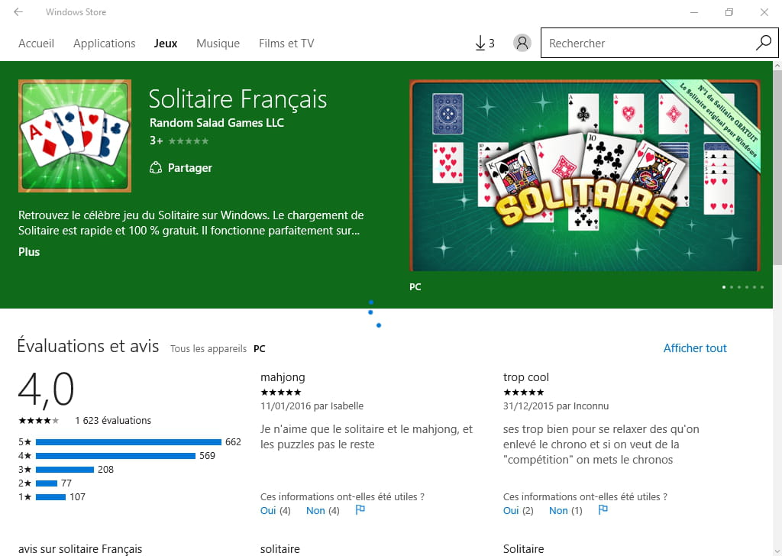Click the trop cool review title

[x=526, y=377]
